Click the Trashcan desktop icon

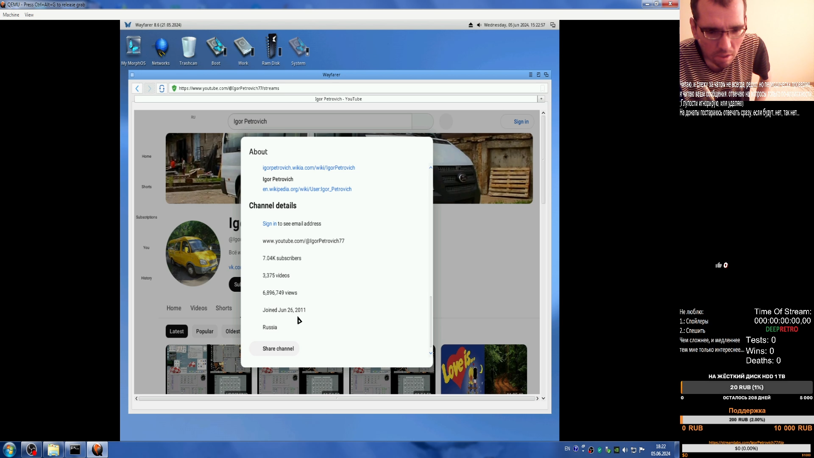click(188, 49)
